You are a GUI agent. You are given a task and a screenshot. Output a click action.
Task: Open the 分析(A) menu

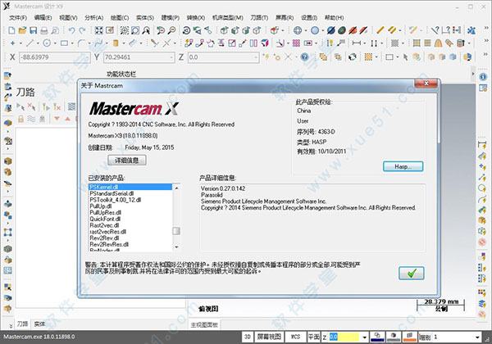coord(93,18)
